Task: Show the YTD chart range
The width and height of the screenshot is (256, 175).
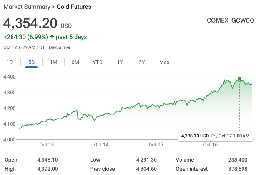Action: (98, 62)
